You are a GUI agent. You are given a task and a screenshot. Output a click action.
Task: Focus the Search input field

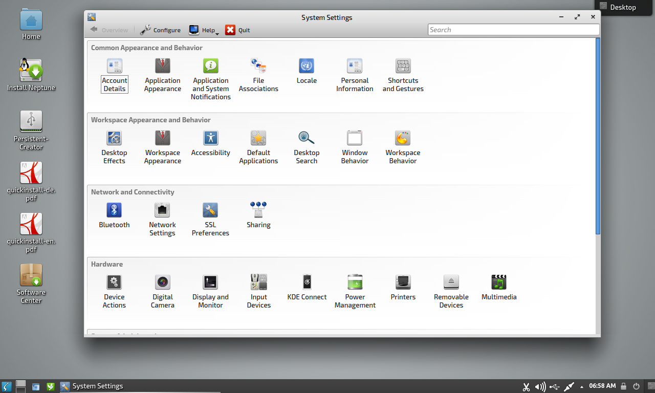(513, 30)
